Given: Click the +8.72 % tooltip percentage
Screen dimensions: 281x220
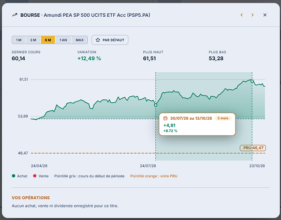Looking at the screenshot, I should [x=170, y=131].
